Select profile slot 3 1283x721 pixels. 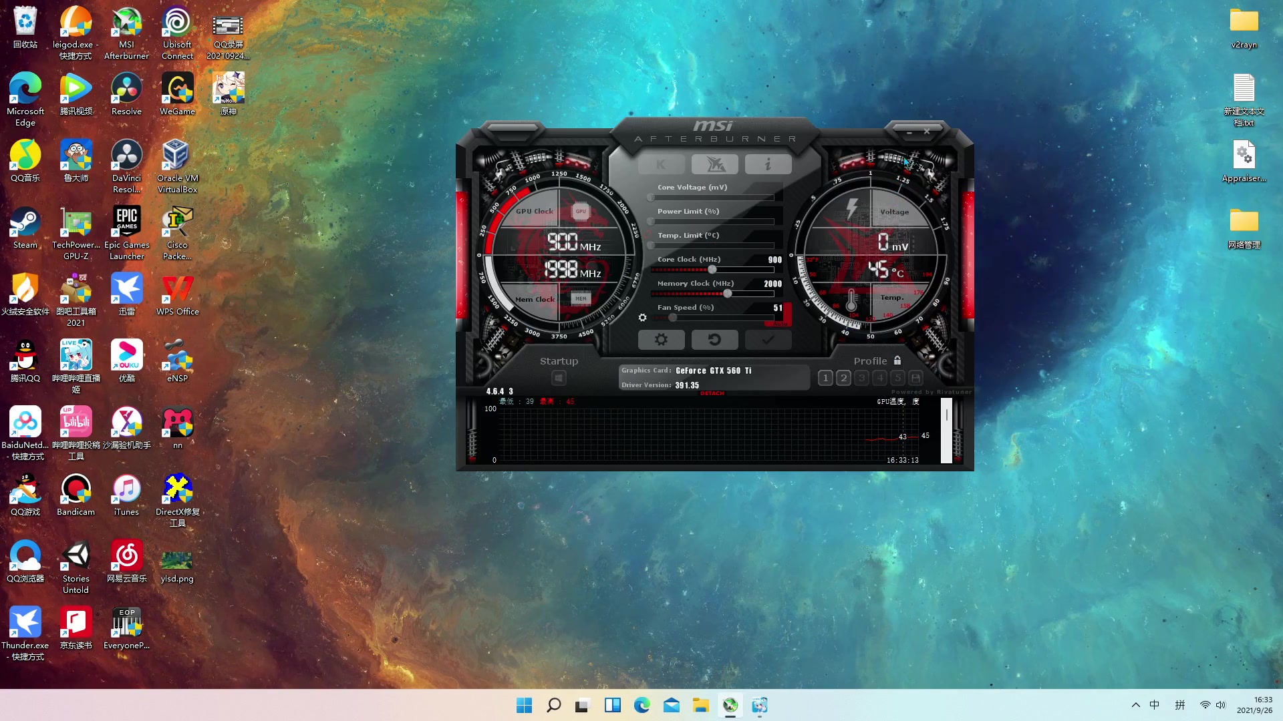pyautogui.click(x=861, y=378)
